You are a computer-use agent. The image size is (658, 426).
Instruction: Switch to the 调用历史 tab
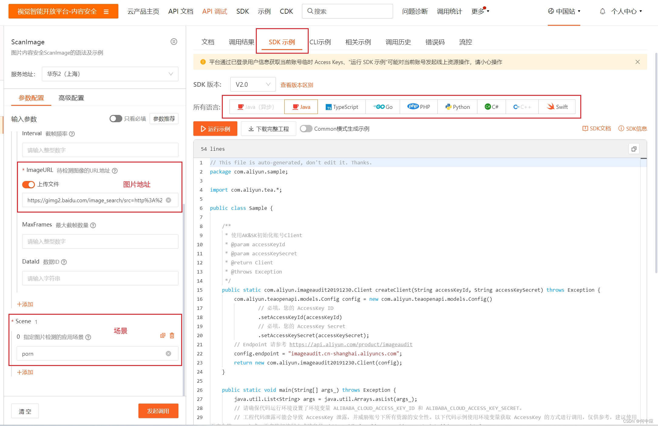click(x=398, y=42)
